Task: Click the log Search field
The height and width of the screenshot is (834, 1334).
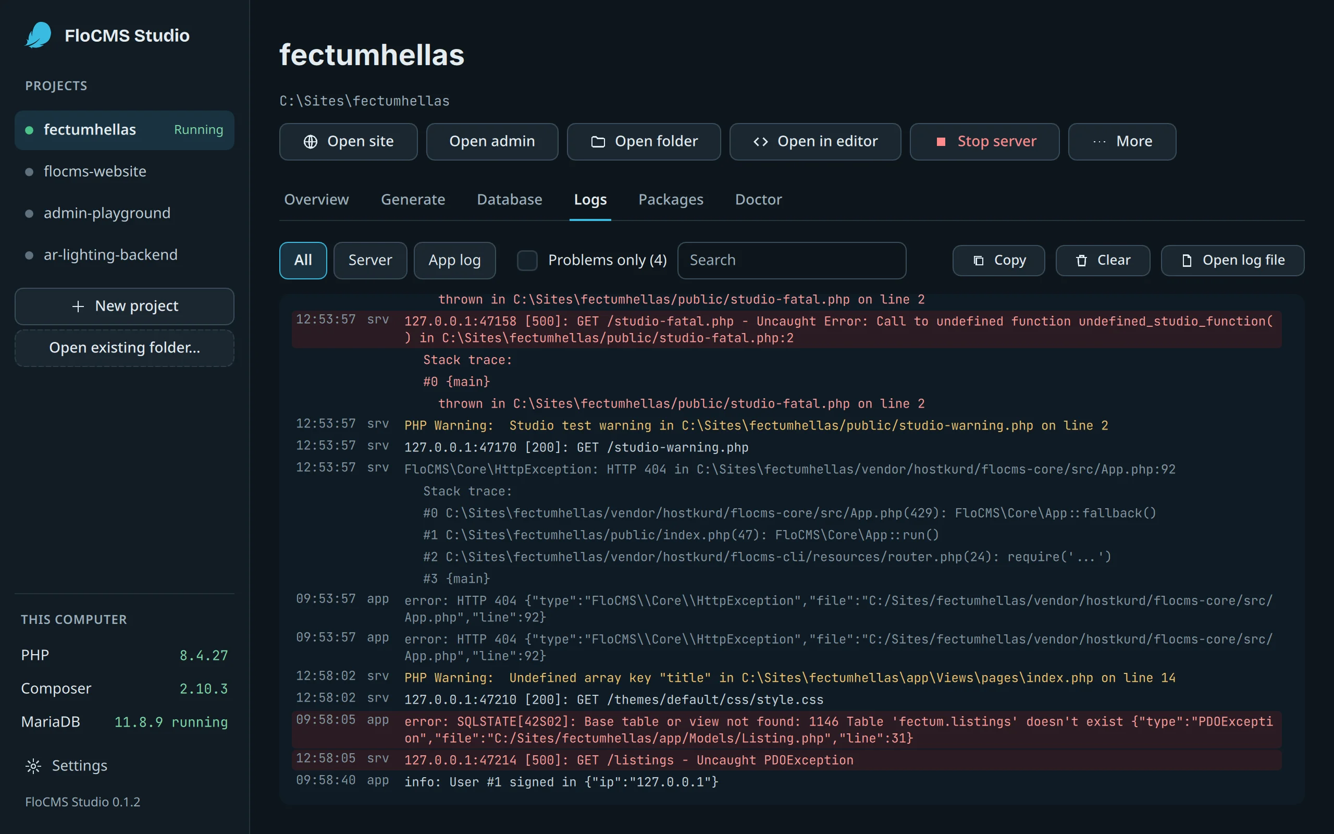Action: click(792, 260)
